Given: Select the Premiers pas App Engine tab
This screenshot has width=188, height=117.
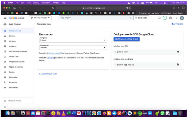Looking at the screenshot, I should (161, 13).
